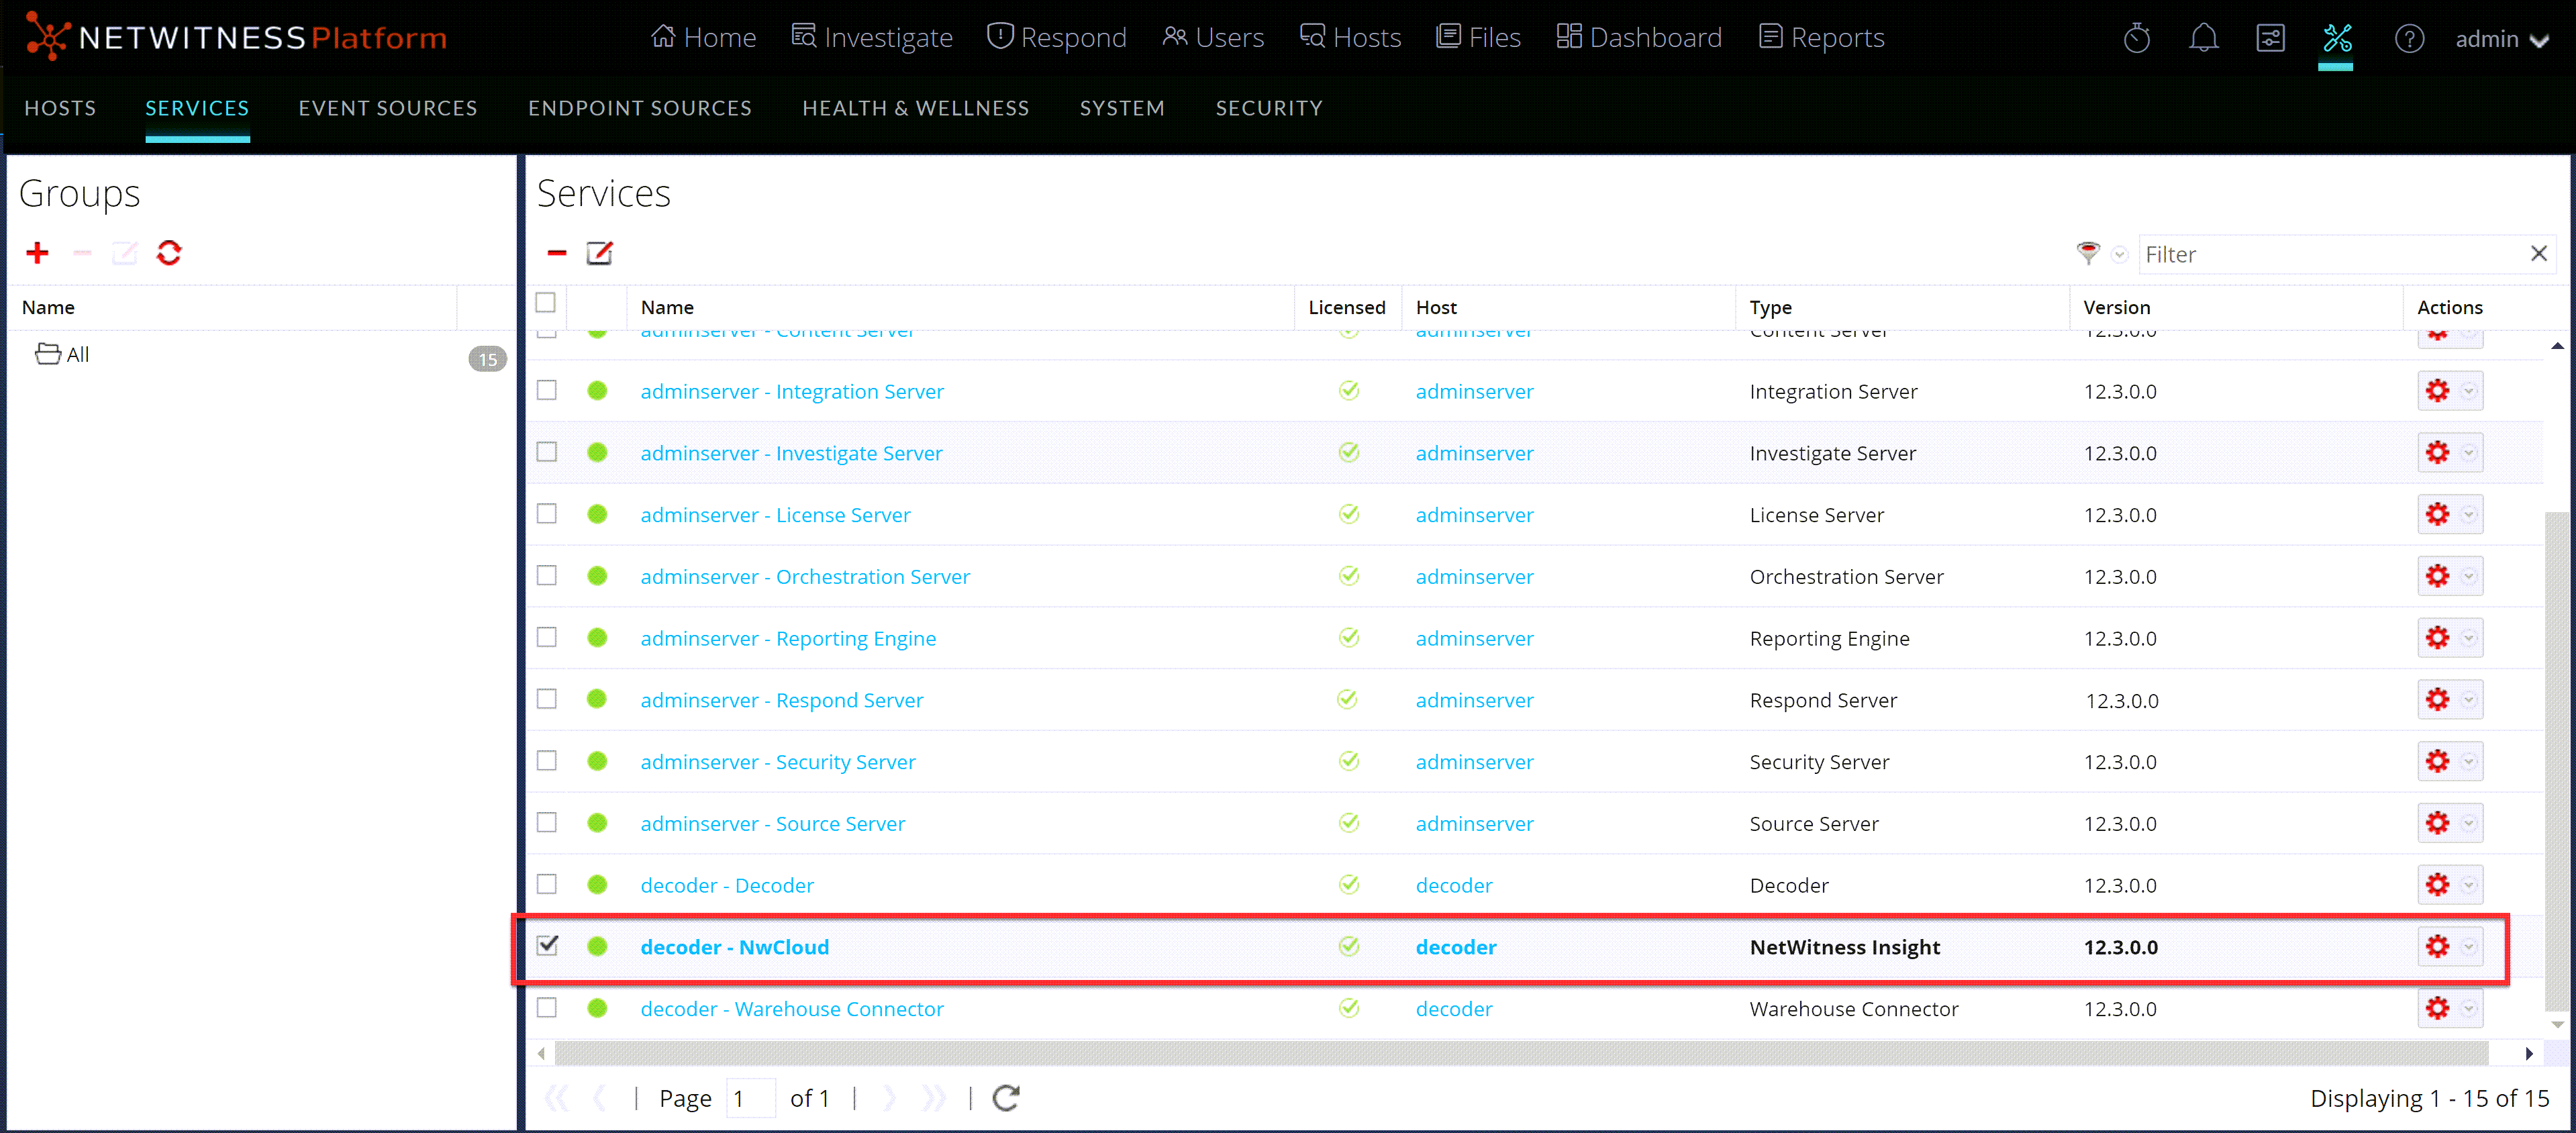Screen dimensions: 2576x1133
Task: Check the Reporting Engine row checkbox
Action: point(546,637)
